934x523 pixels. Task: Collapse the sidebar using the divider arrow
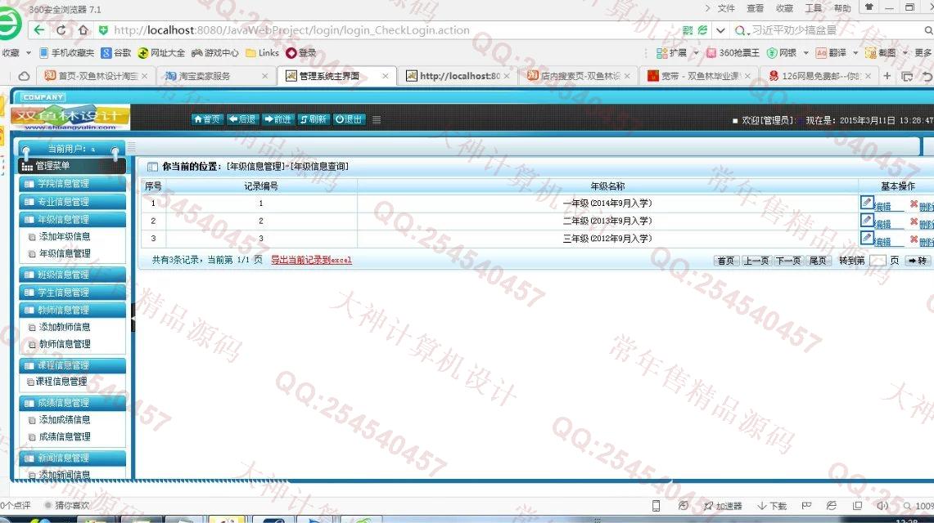coord(133,320)
